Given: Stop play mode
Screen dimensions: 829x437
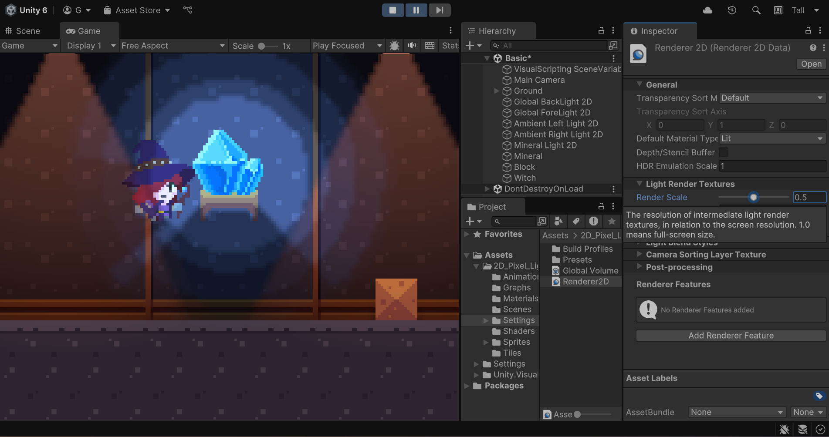Looking at the screenshot, I should [x=393, y=10].
